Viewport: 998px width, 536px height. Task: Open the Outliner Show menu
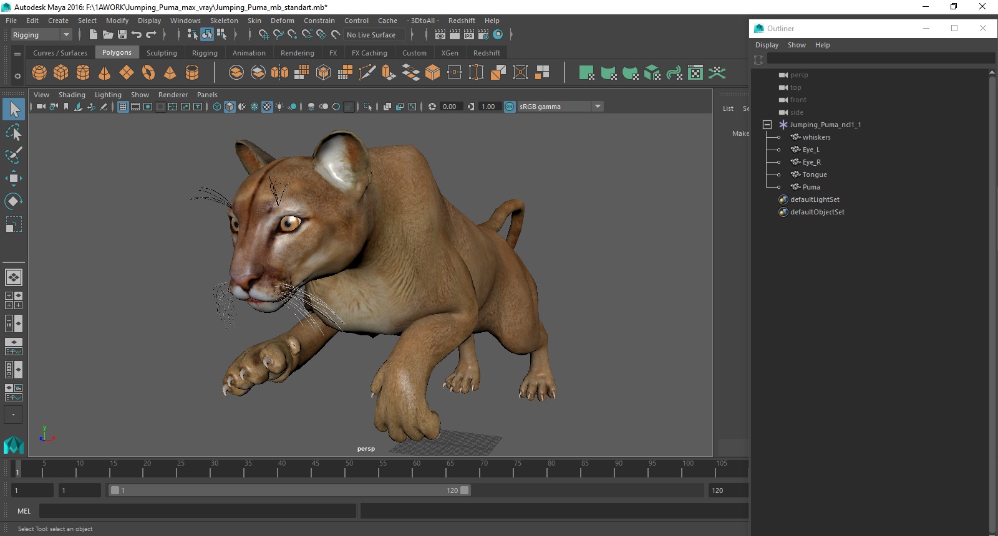tap(797, 45)
